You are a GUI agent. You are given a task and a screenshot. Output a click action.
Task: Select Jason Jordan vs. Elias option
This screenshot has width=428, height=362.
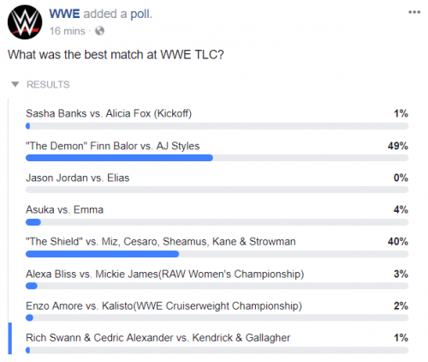217,183
